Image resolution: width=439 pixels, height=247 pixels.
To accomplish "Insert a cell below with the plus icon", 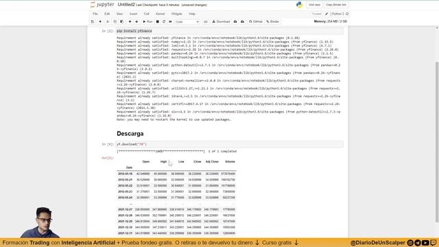I will pyautogui.click(x=100, y=21).
